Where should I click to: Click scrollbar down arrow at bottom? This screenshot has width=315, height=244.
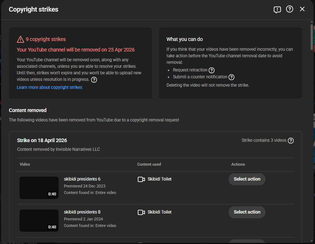click(x=312, y=241)
